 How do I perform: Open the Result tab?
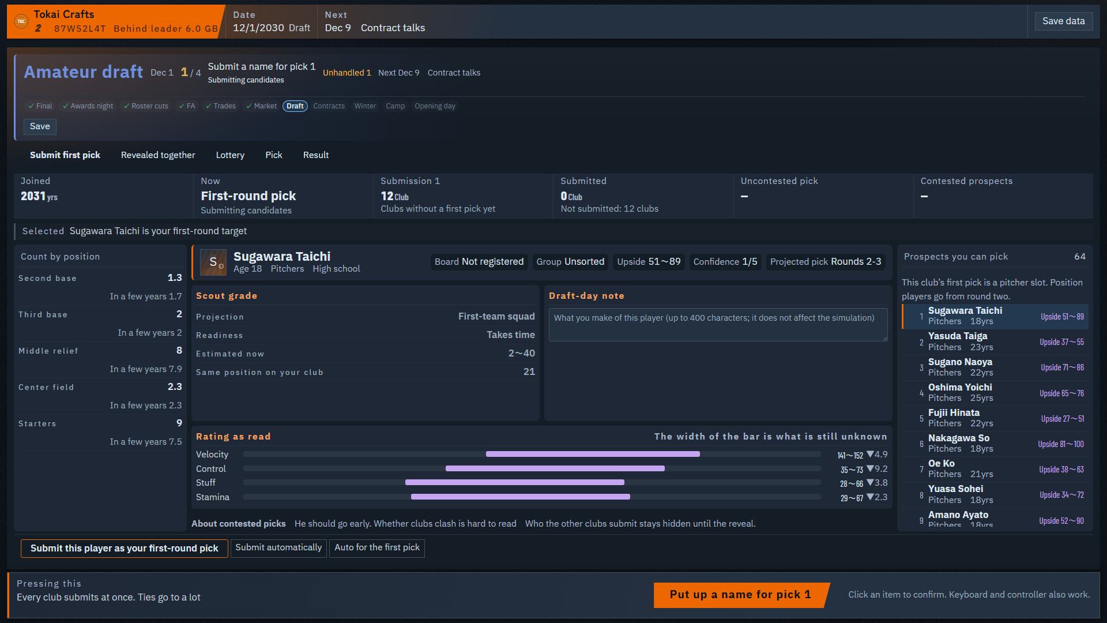[316, 155]
